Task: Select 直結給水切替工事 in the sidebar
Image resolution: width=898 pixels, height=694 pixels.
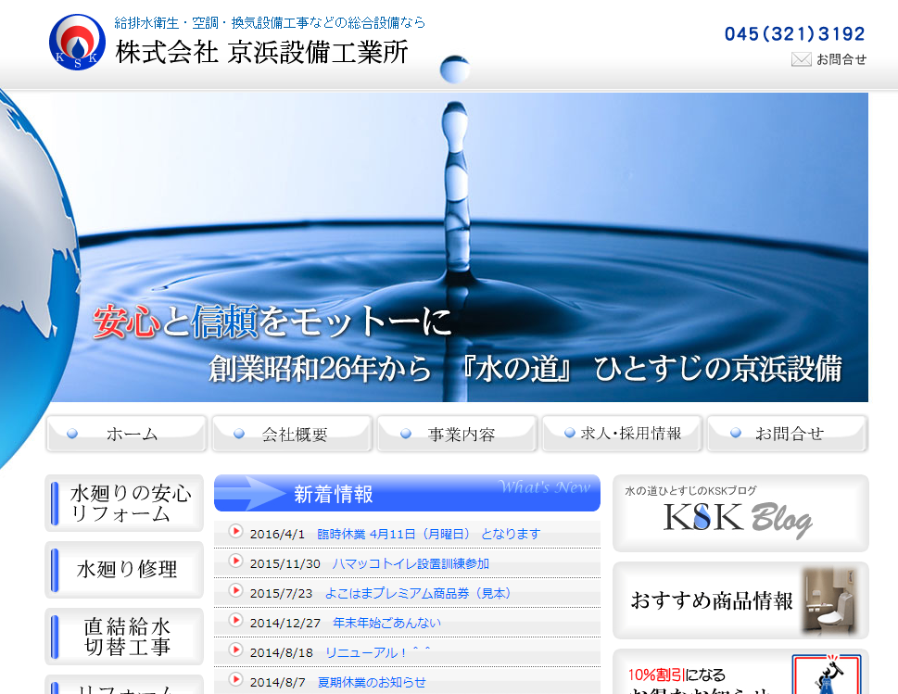Action: 124,637
